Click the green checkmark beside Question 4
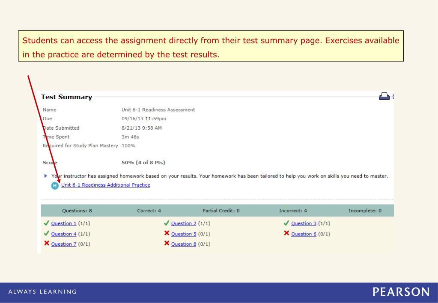438x303 pixels. [x=47, y=233]
